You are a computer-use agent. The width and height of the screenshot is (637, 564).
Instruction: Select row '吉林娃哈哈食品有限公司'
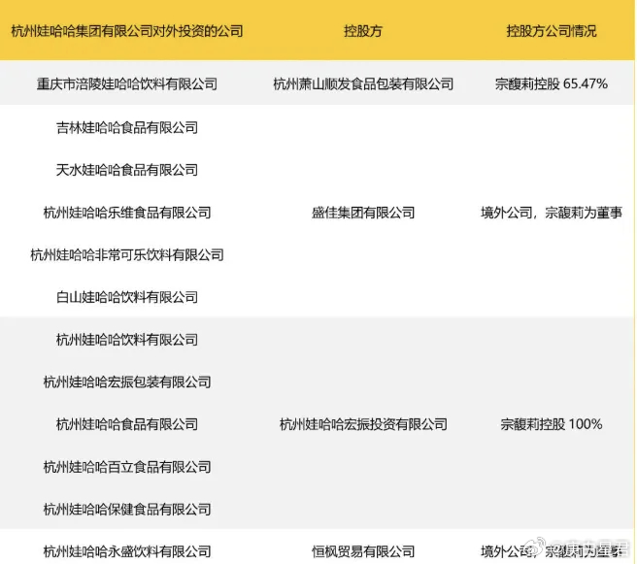[x=127, y=128]
